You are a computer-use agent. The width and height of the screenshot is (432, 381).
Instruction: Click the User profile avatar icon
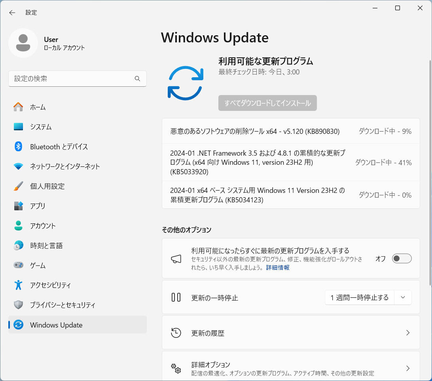23,43
